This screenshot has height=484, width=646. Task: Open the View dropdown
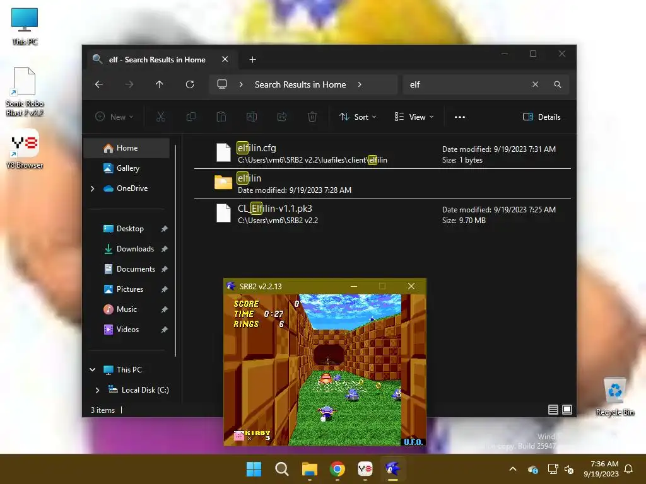[414, 117]
